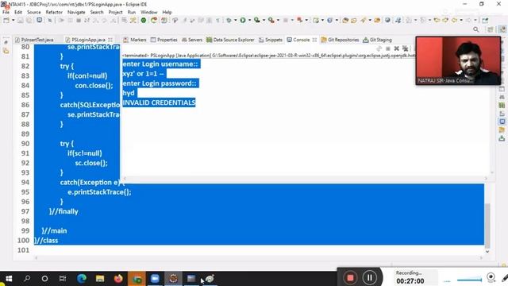This screenshot has height=286, width=508.
Task: Open File Explorer from the taskbar
Action: point(100,278)
